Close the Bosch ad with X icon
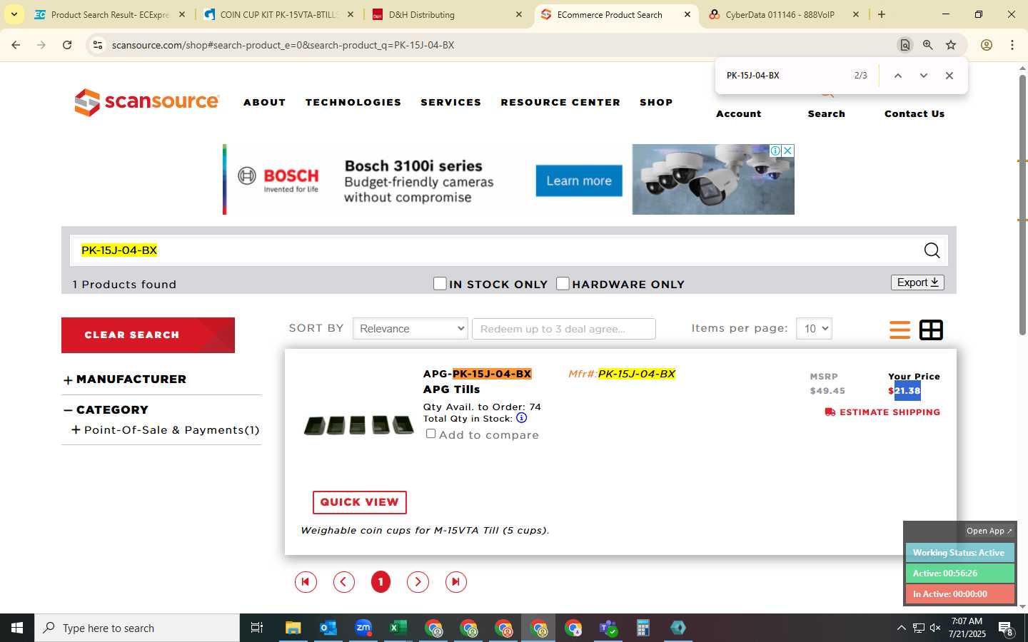 (x=788, y=151)
